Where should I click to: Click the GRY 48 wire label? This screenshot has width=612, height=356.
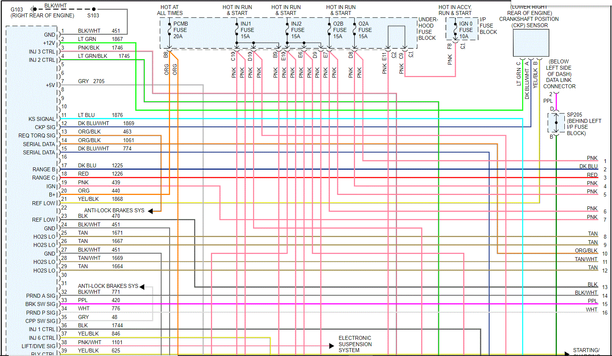coord(98,317)
